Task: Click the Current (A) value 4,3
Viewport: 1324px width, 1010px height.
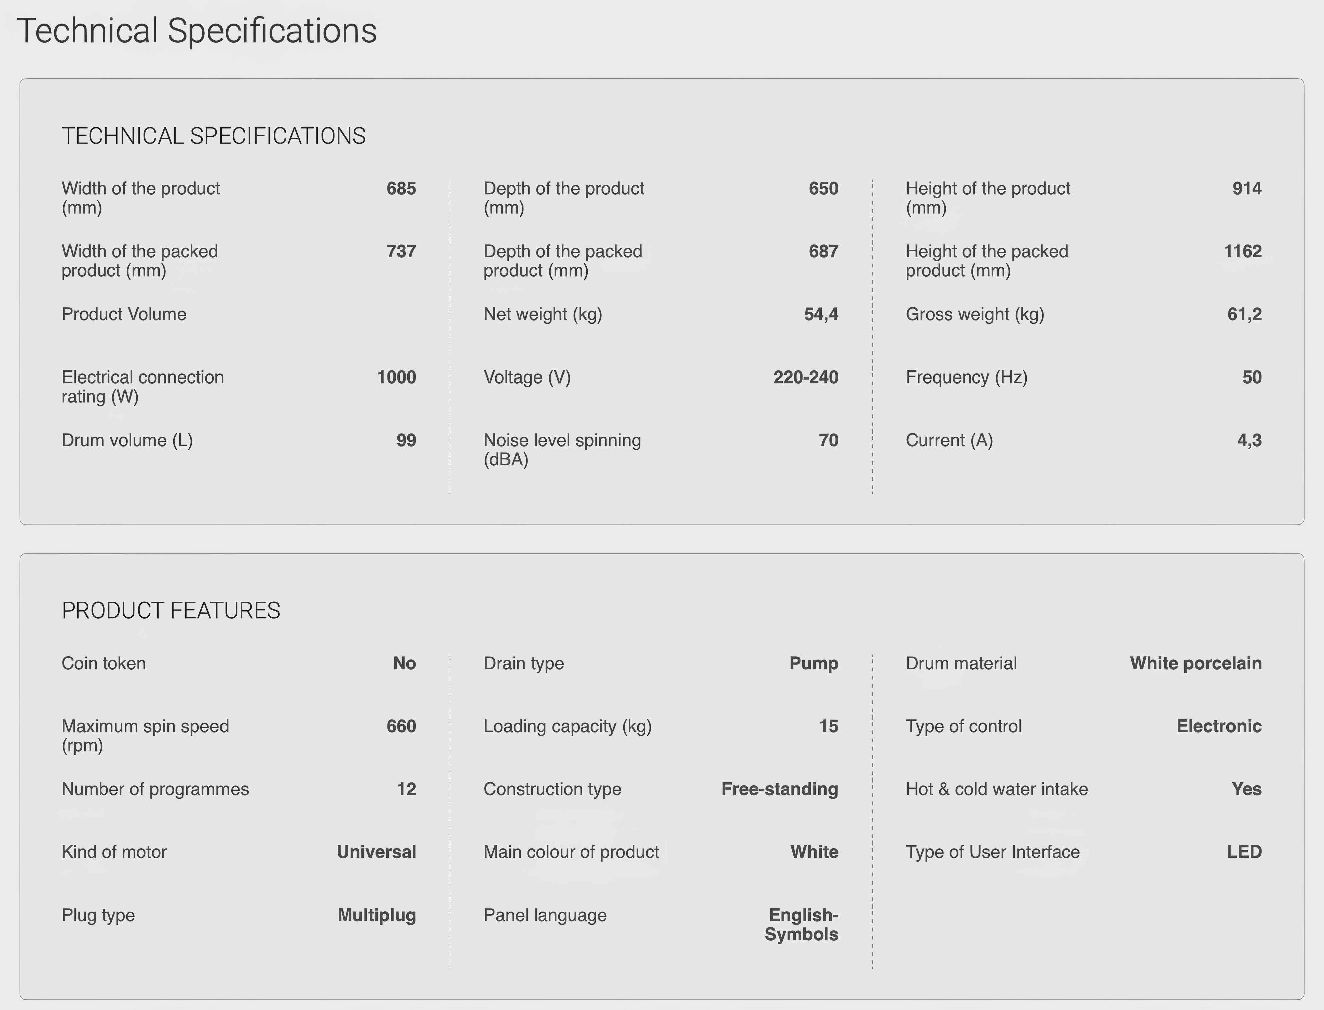Action: coord(1250,440)
